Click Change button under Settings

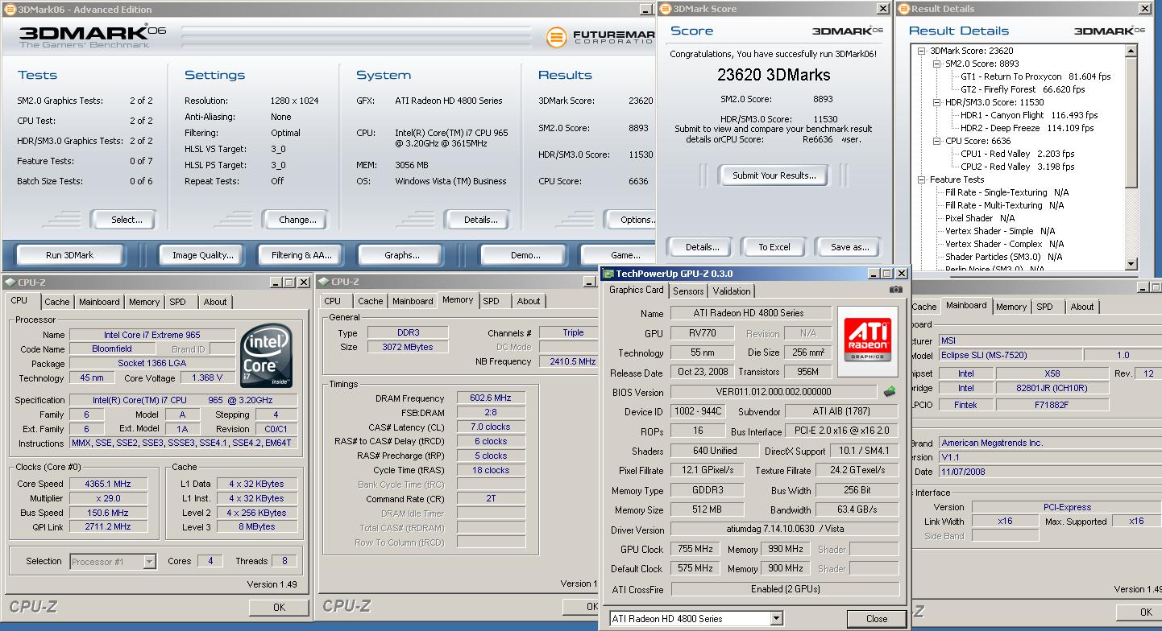[296, 220]
